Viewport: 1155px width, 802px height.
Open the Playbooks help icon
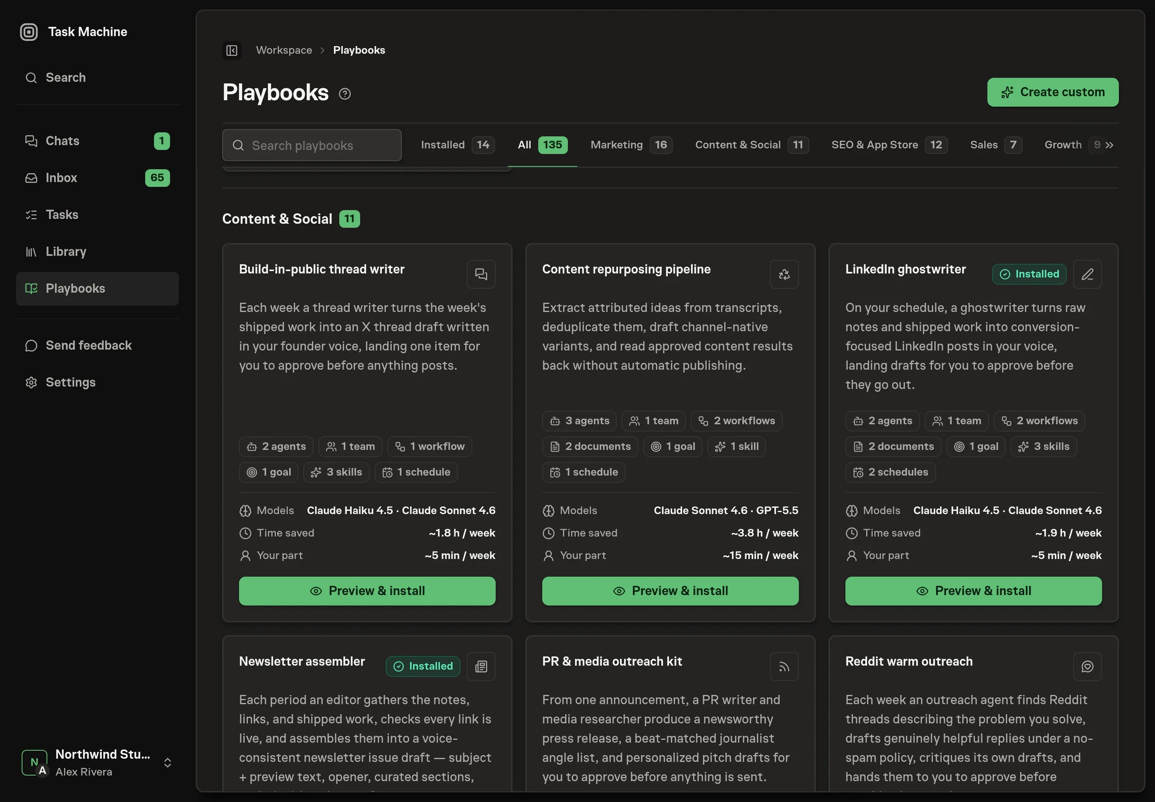tap(345, 94)
